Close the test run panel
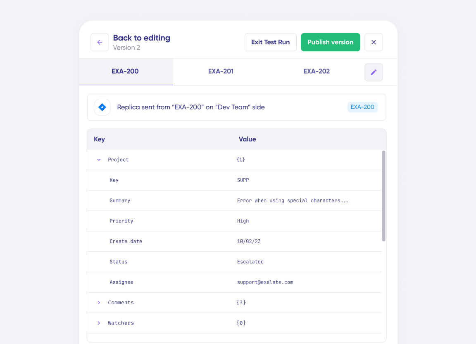 point(374,42)
